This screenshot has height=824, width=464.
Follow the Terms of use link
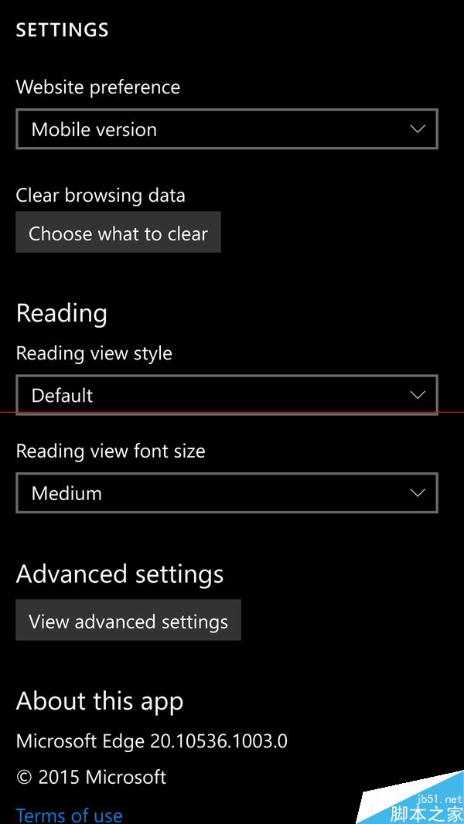click(70, 815)
